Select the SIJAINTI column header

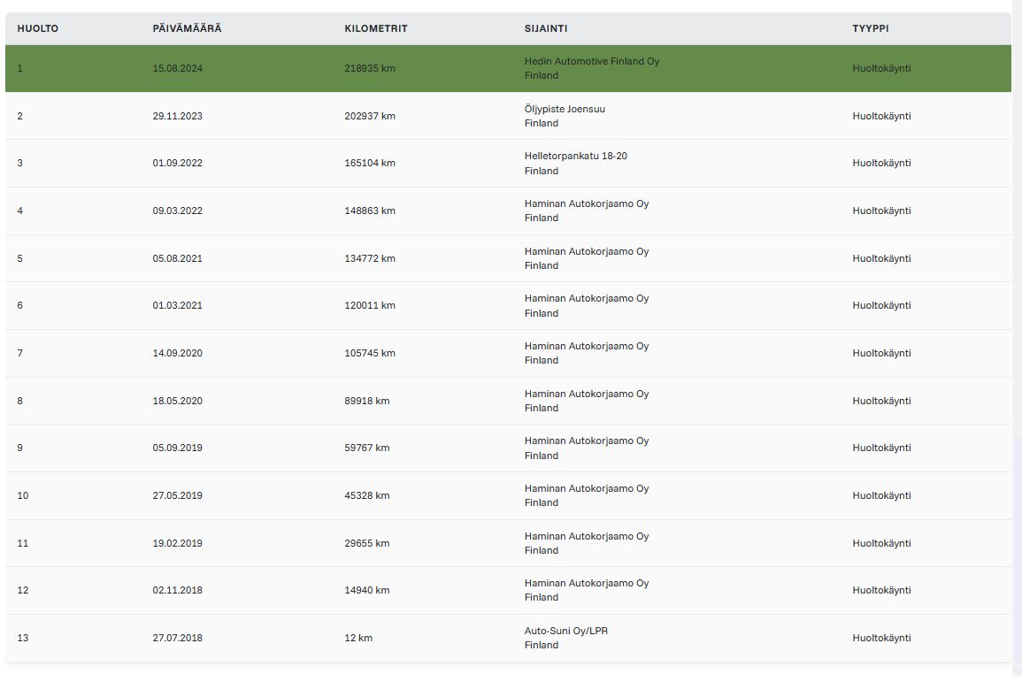click(x=546, y=28)
